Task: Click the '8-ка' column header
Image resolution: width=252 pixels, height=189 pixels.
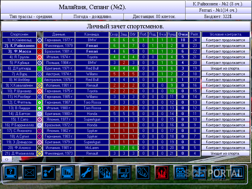Action: pos(162,34)
